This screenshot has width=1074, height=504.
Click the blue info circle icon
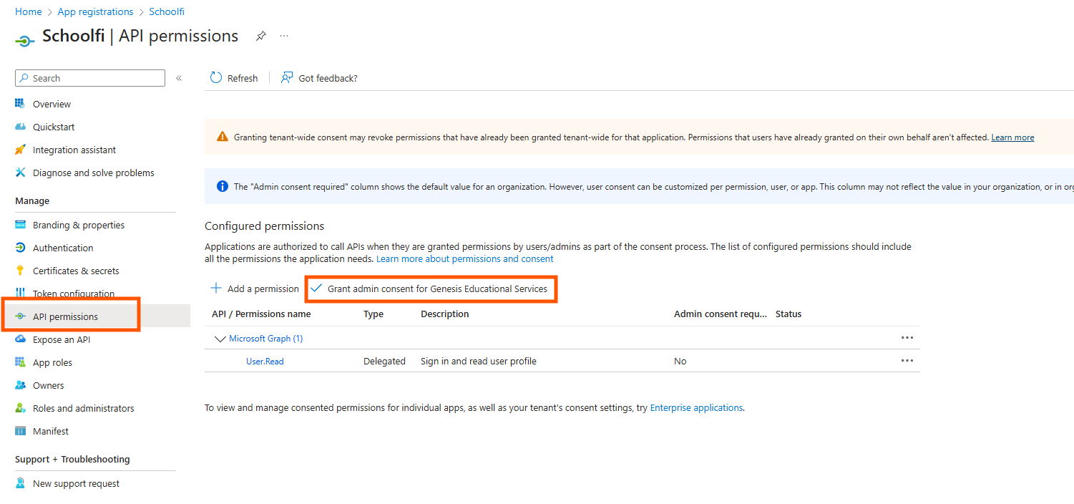click(x=223, y=186)
